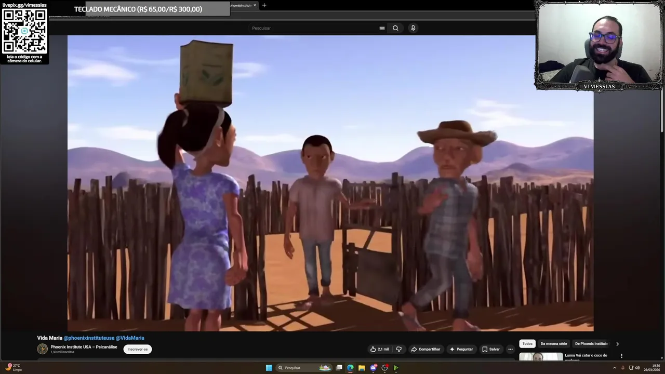Like the video with thumbs-up 2,1 mil
Screen dimensions: 665x374
[x=379, y=349]
